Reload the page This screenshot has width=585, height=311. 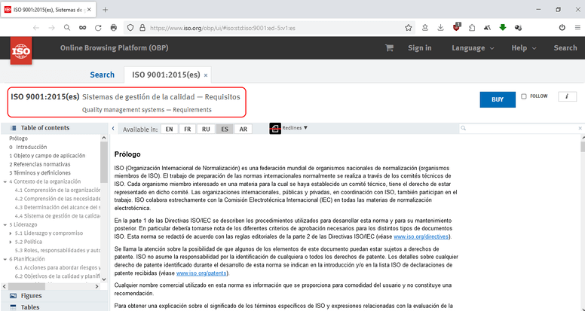pyautogui.click(x=98, y=28)
